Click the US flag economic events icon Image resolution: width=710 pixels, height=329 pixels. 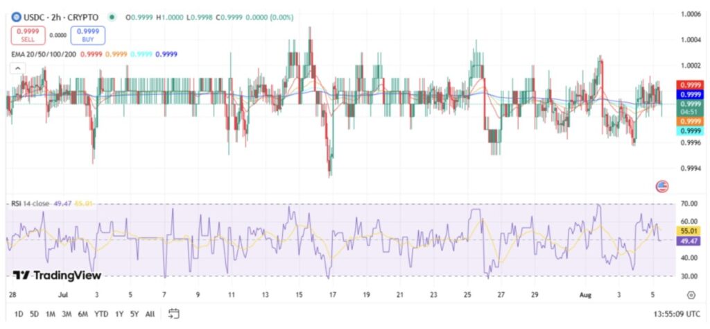point(661,186)
